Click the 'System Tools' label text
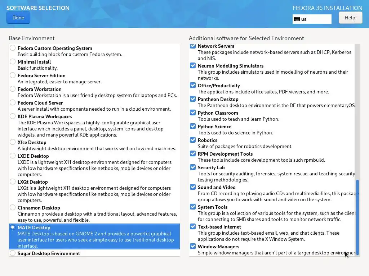The height and width of the screenshot is (276, 369). pos(213,207)
